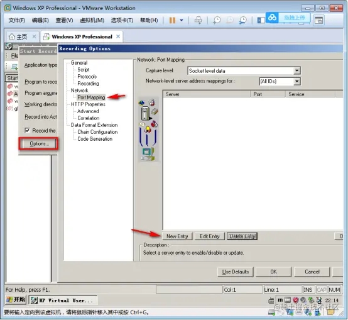Click Use Defaults button

coord(236,272)
